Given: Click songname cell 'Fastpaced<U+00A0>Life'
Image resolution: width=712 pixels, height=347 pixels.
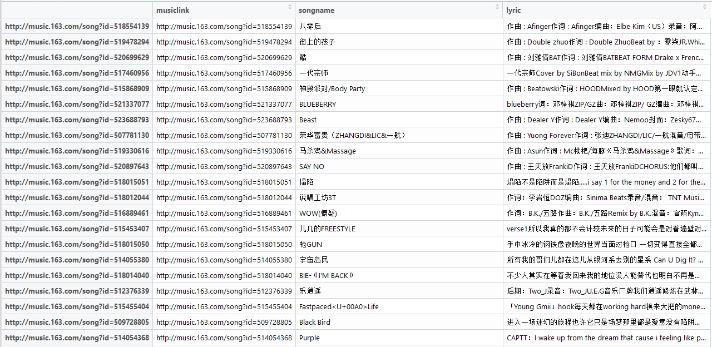Looking at the screenshot, I should (x=399, y=306).
